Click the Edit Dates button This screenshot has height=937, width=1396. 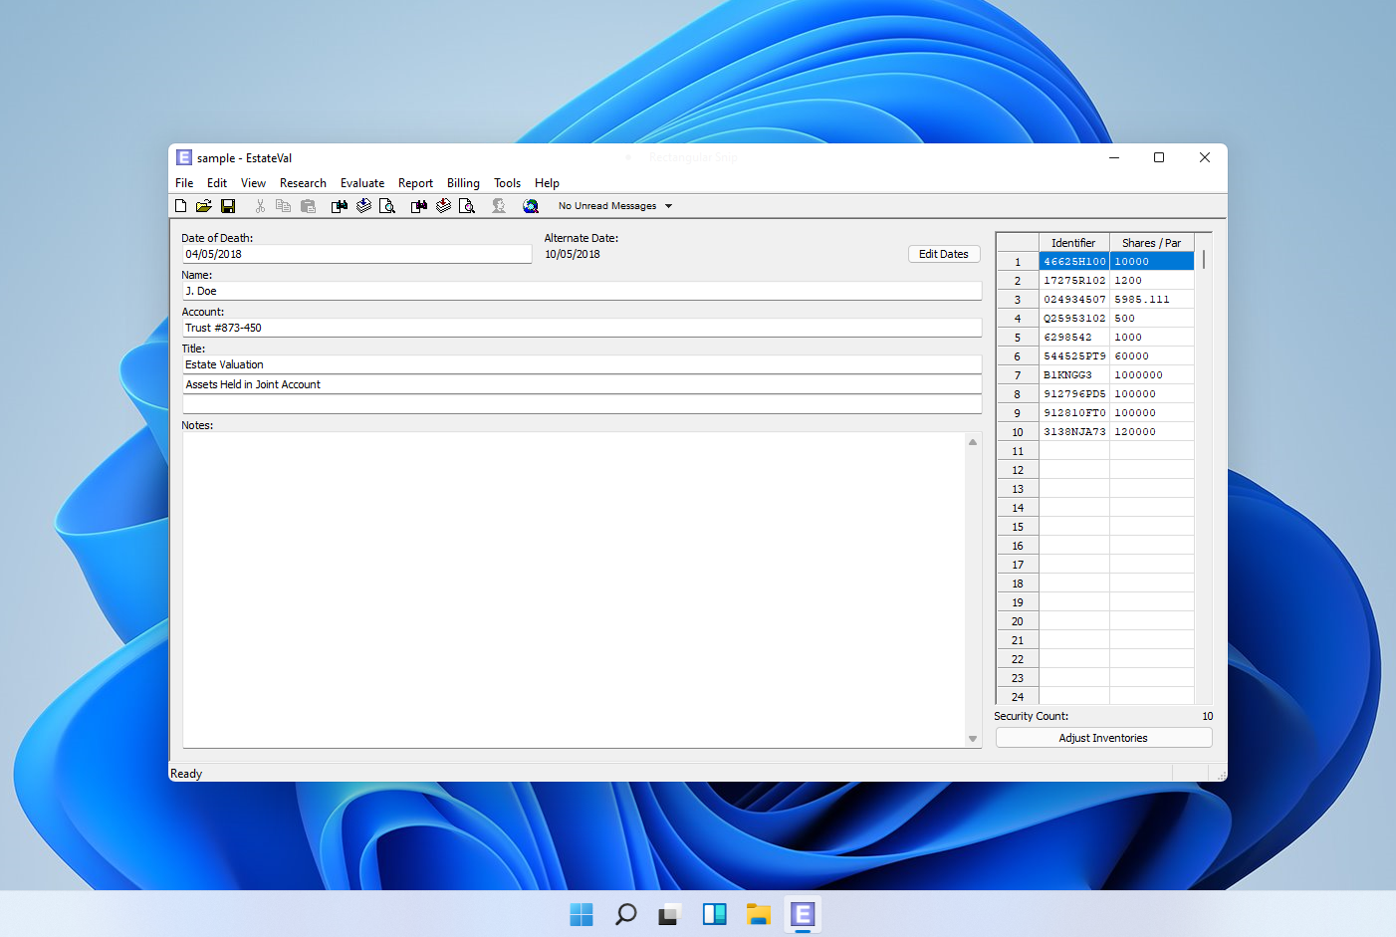943,254
